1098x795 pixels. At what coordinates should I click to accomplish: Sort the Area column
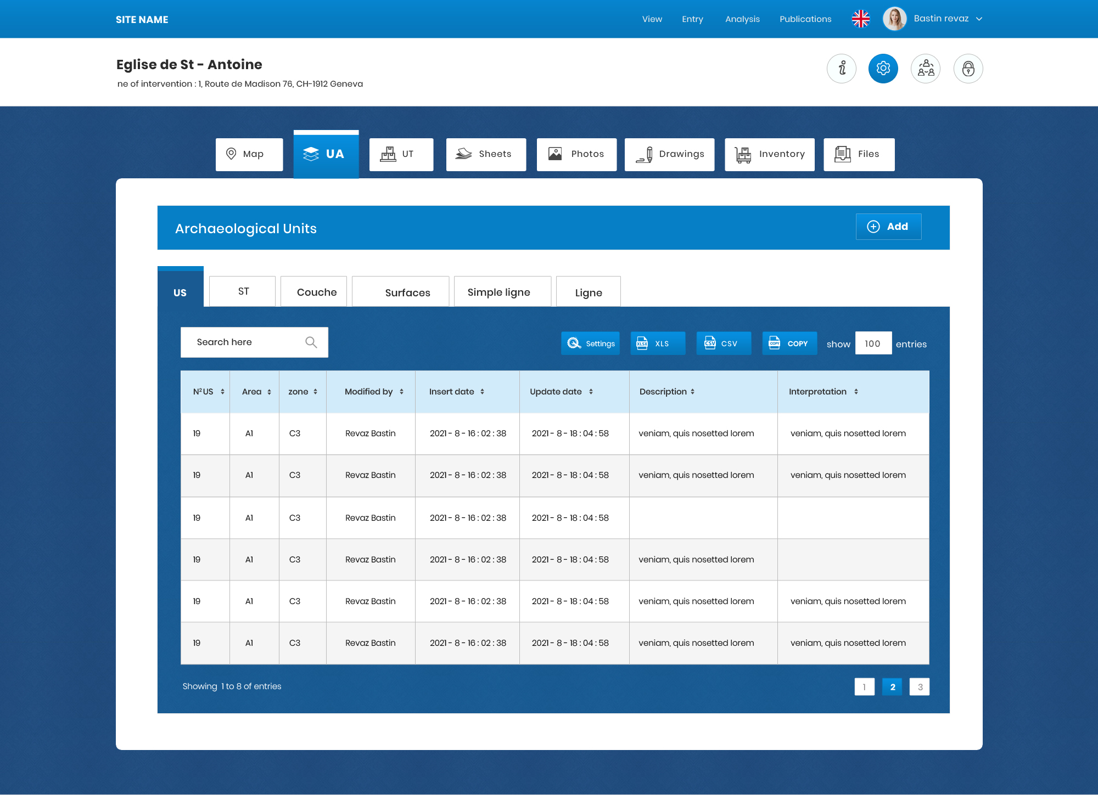(268, 391)
